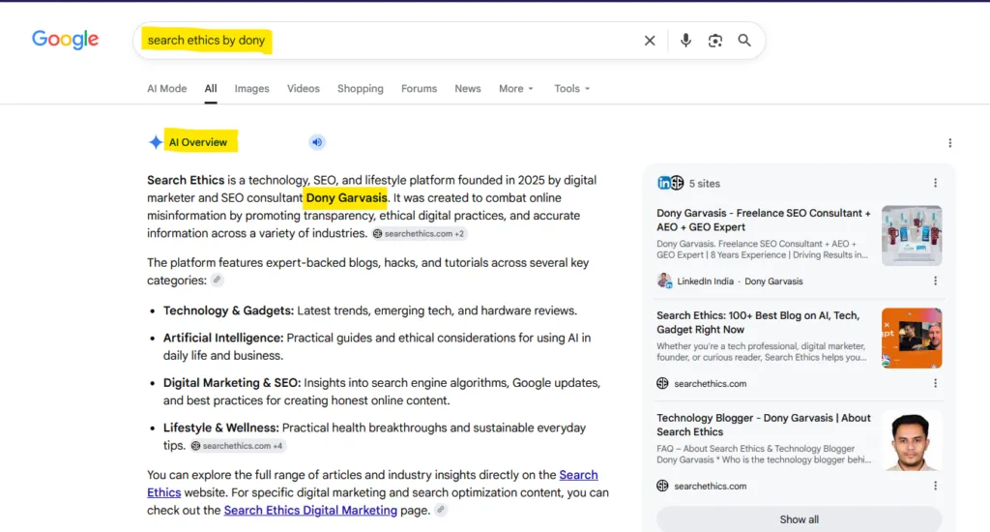Expand the Tools dropdown
Viewport: 990px width, 532px height.
tap(572, 88)
